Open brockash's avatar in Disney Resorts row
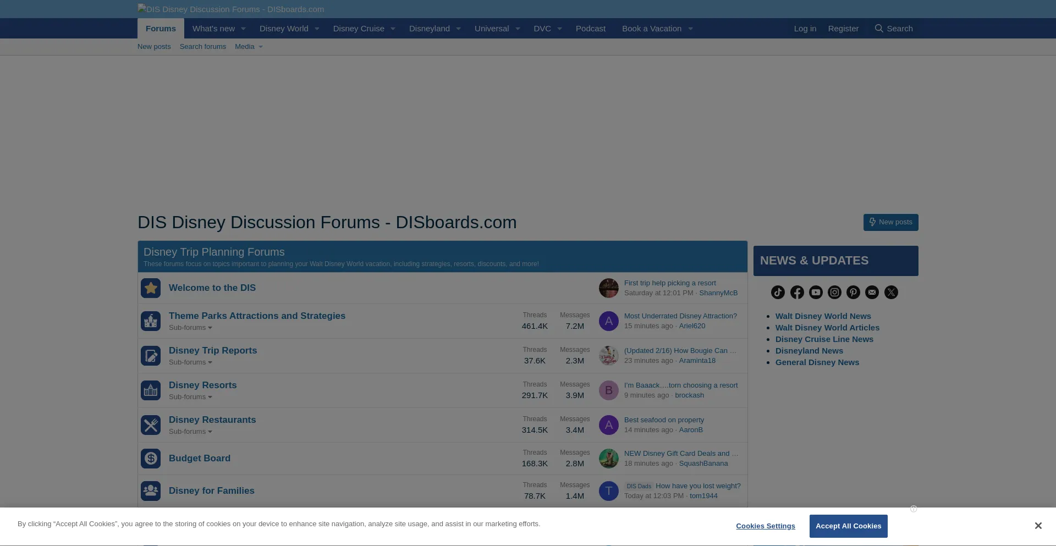Viewport: 1056px width, 546px height. (609, 390)
